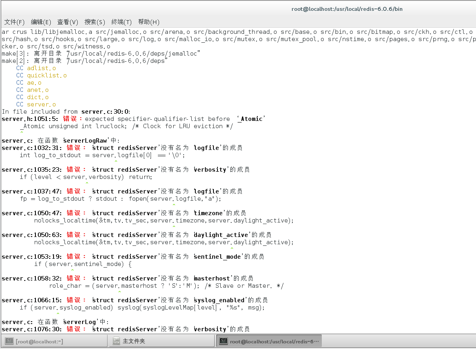Click the 'server.h:1051:5' error line
This screenshot has height=349, width=476.
coord(134,119)
